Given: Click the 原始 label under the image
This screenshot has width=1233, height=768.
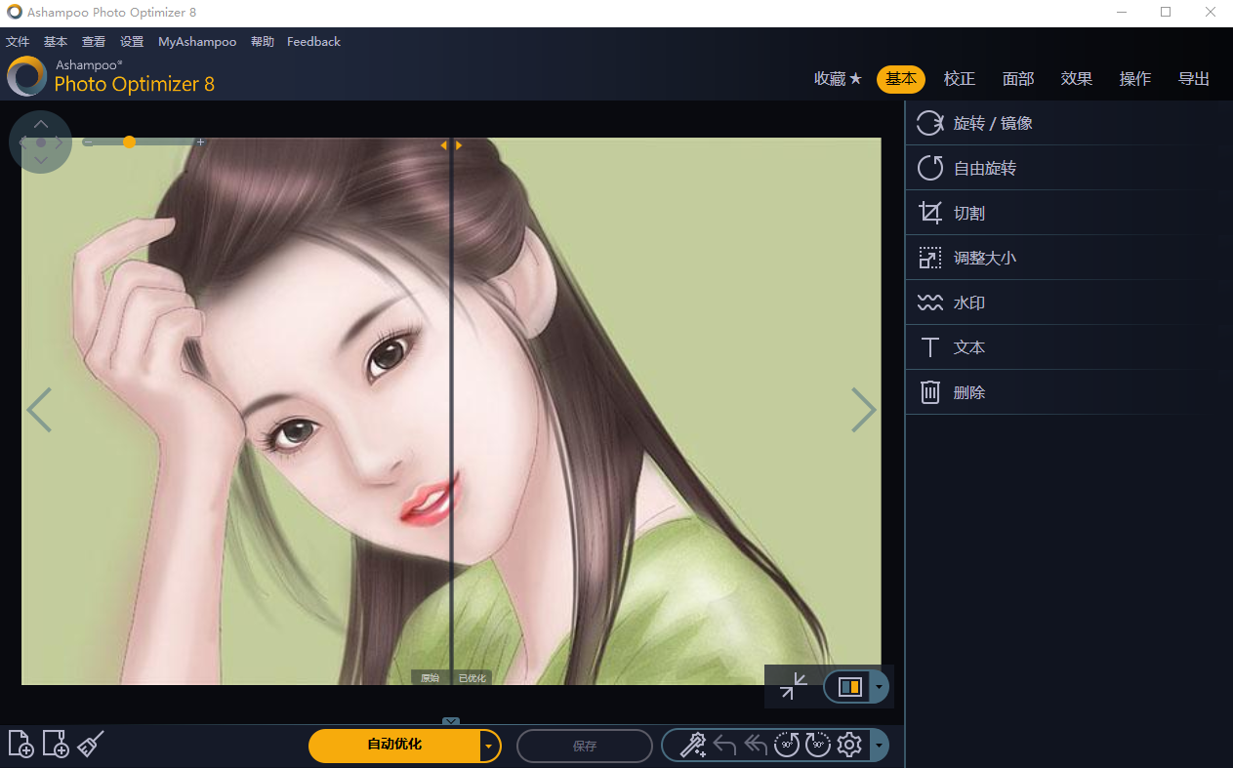Looking at the screenshot, I should pos(431,678).
